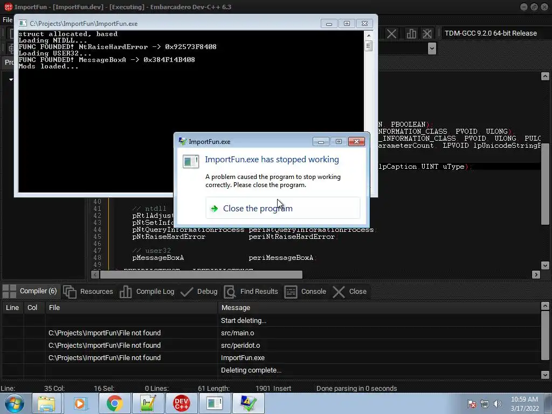Click the delete profiling information icon
The image size is (552, 414).
(x=427, y=34)
